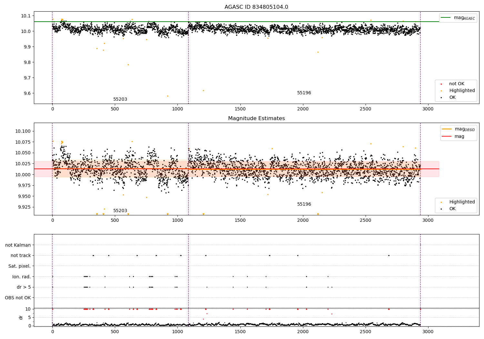Click the 5 tick on the dr axis
This screenshot has height=339, width=484.
click(30, 318)
